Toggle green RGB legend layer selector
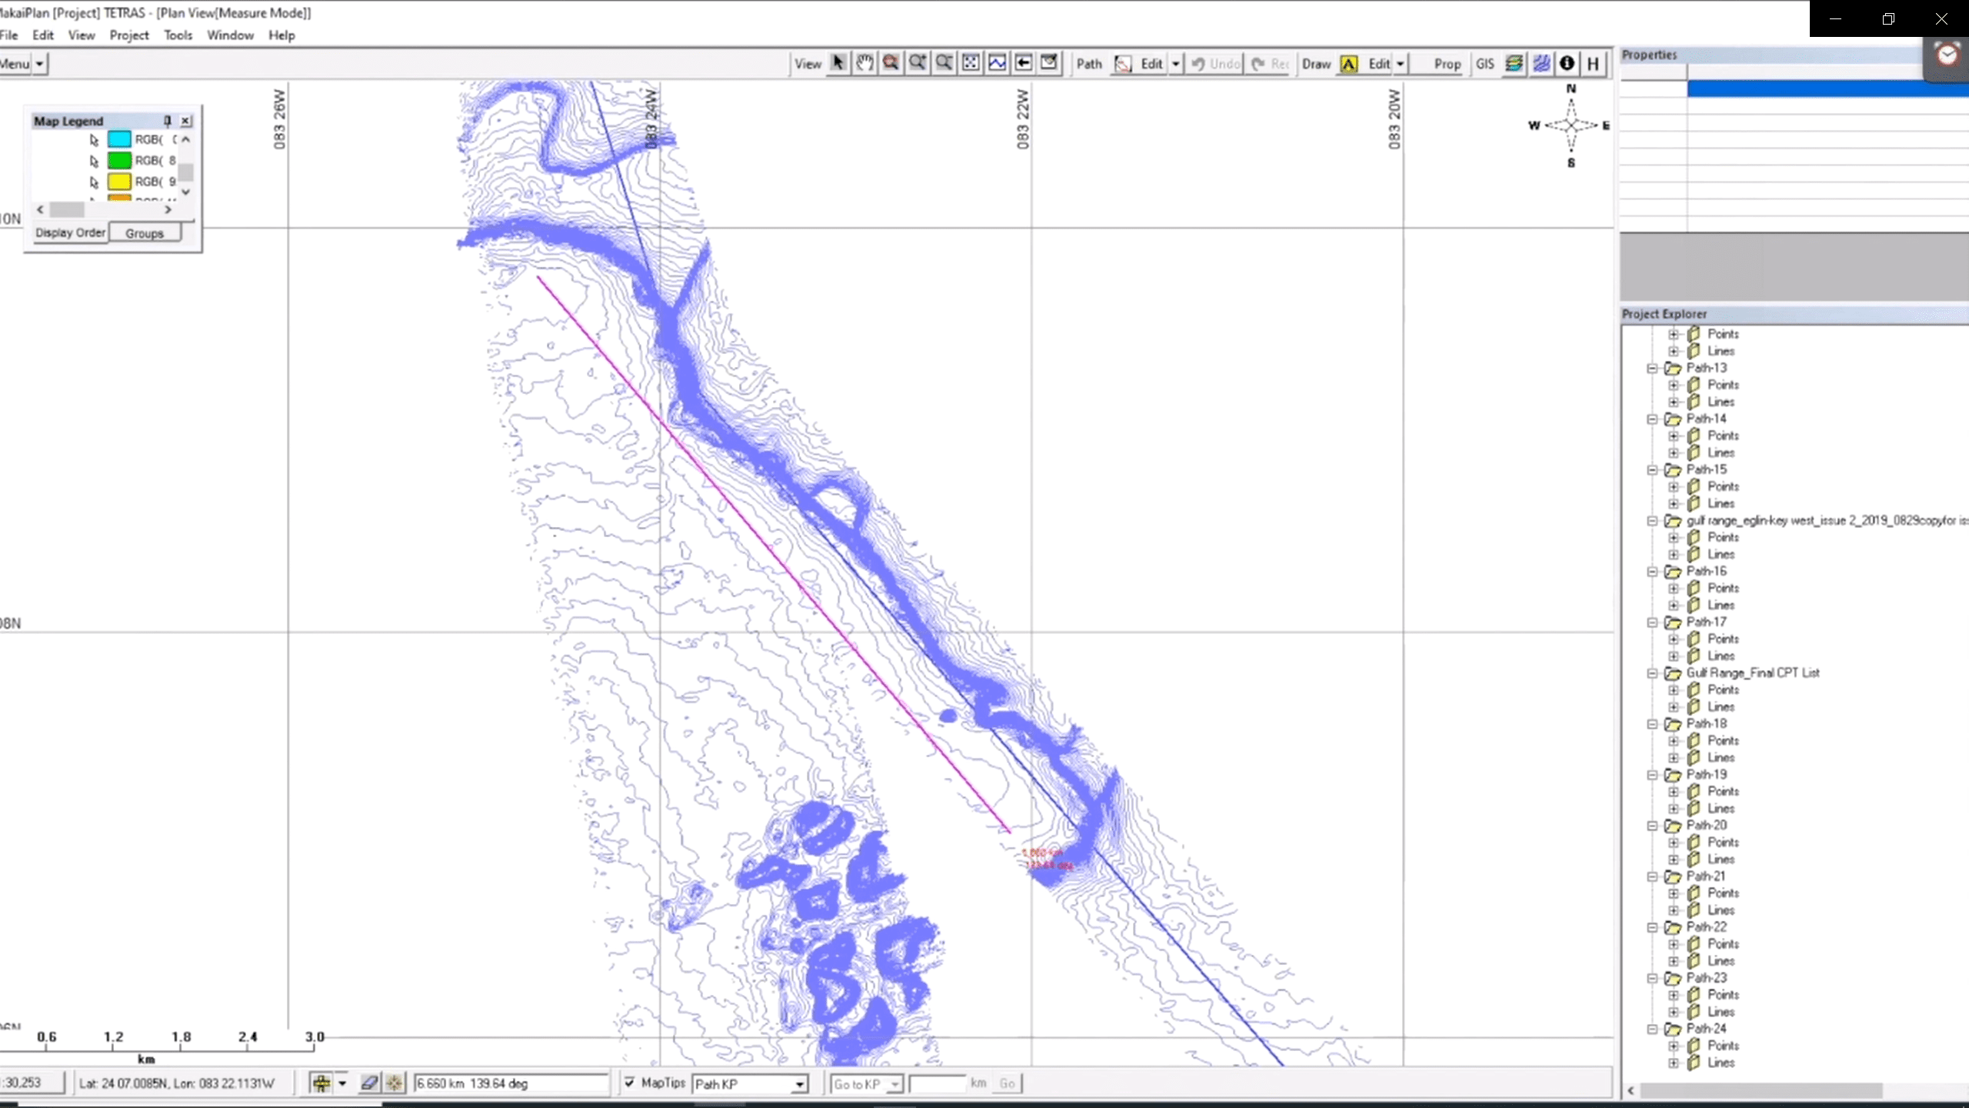The image size is (1969, 1108). tap(94, 161)
